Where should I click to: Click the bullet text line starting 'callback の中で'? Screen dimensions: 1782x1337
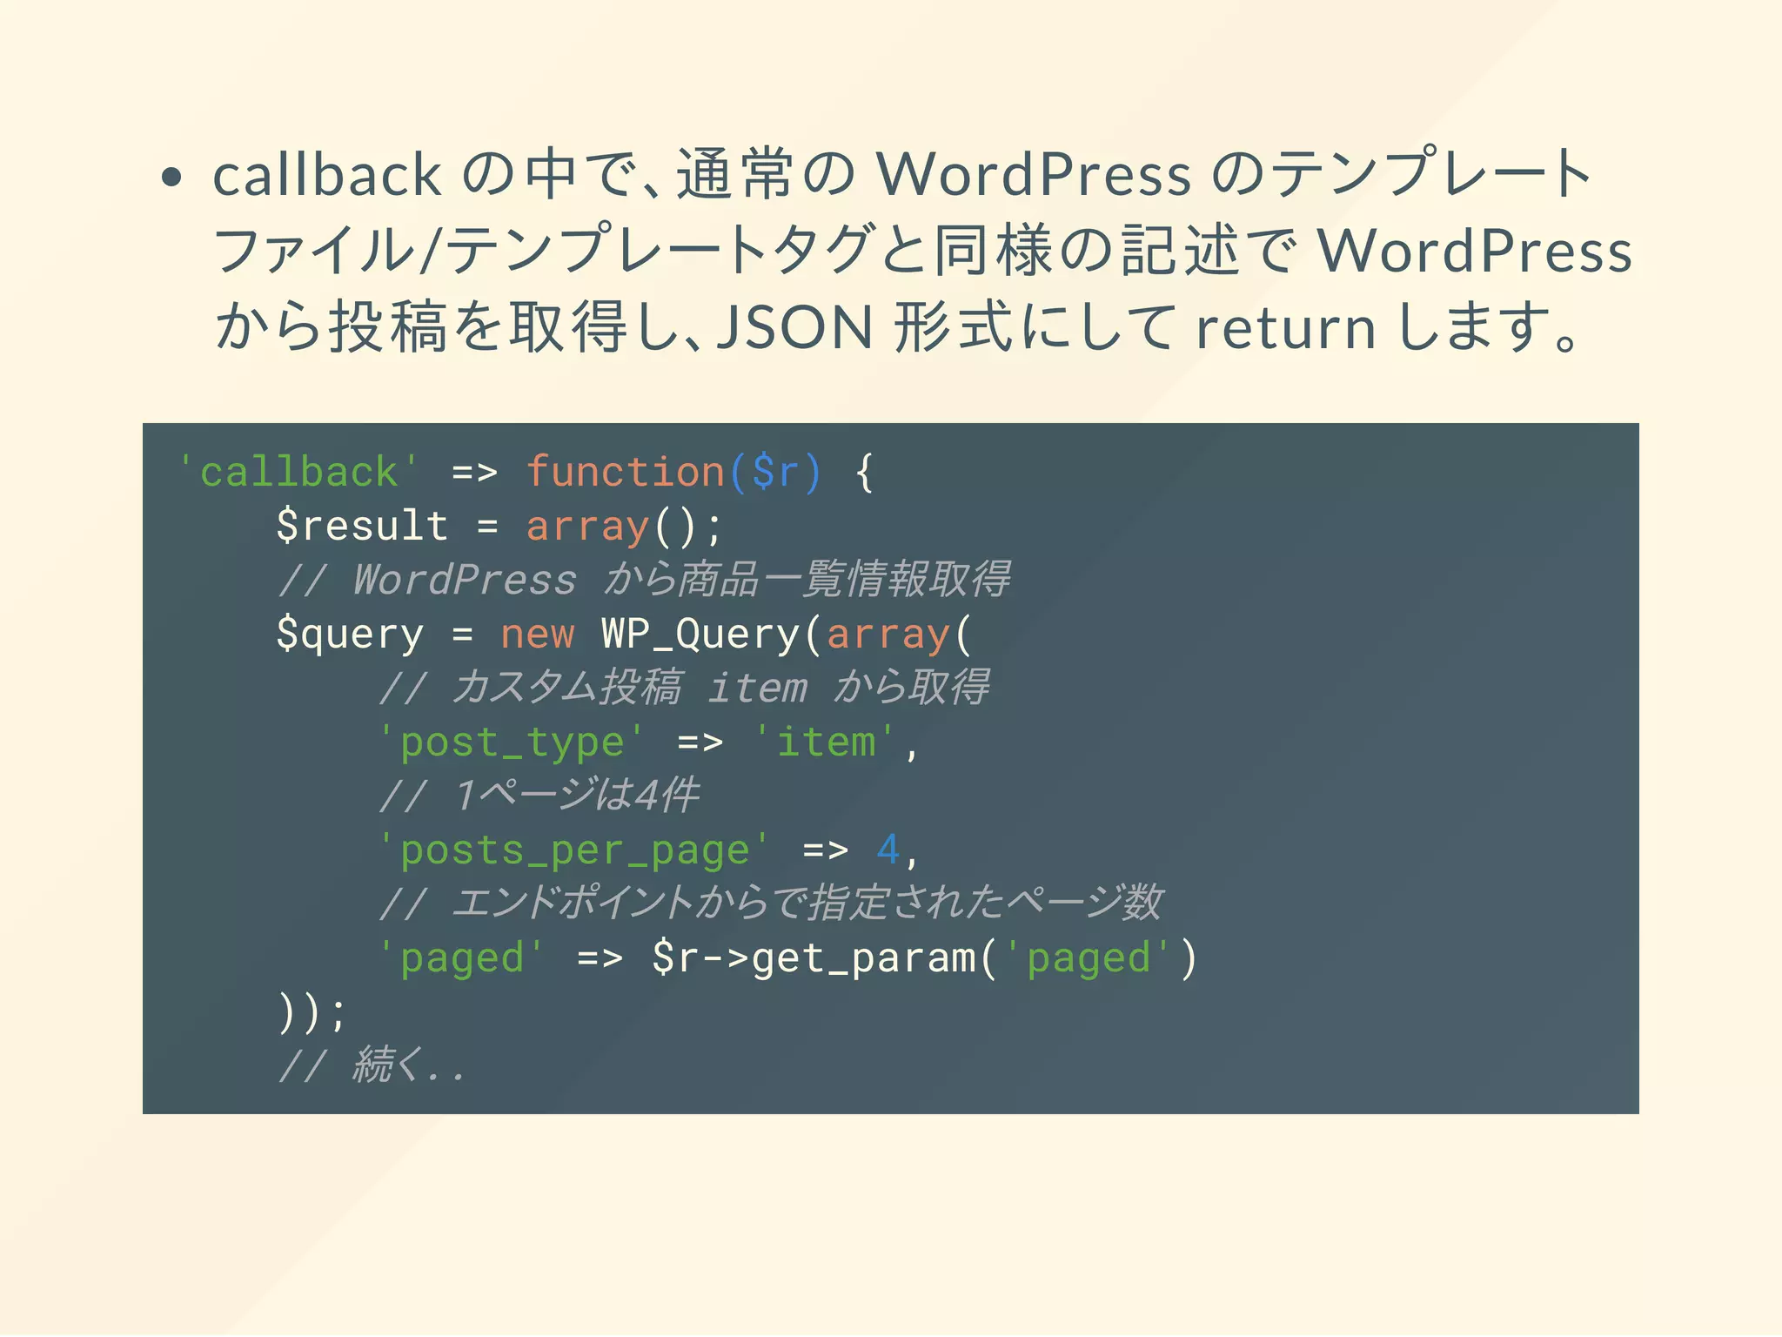(x=903, y=174)
